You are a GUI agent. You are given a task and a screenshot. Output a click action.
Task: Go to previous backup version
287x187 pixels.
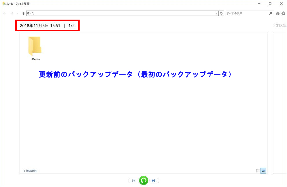click(x=134, y=181)
